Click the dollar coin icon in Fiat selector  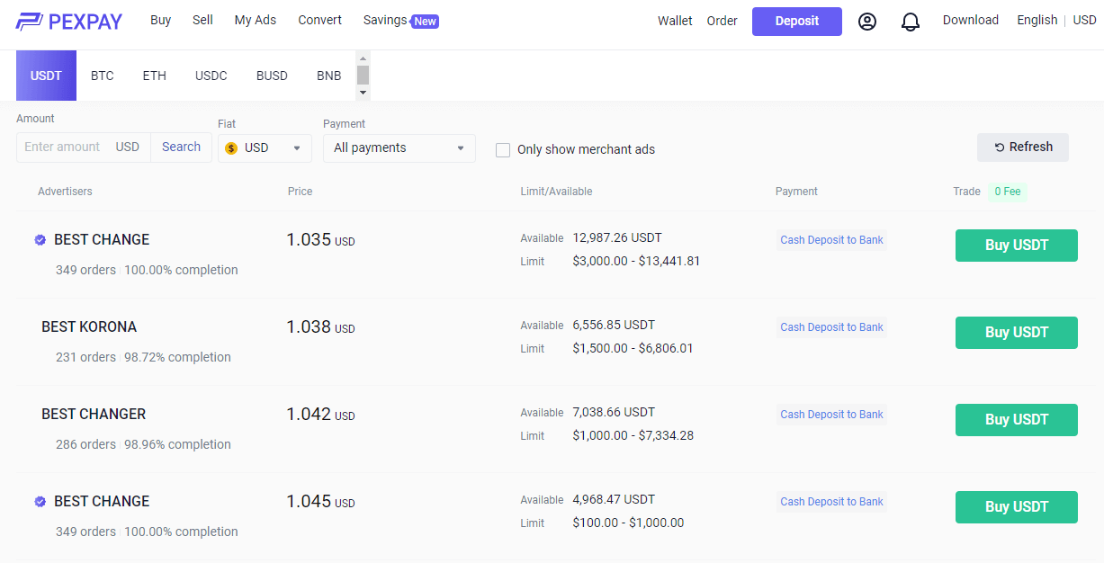pos(231,147)
